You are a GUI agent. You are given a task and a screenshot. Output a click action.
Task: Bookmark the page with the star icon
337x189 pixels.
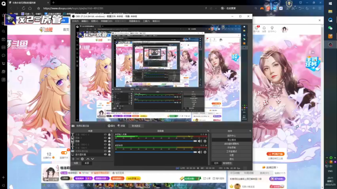point(38,8)
